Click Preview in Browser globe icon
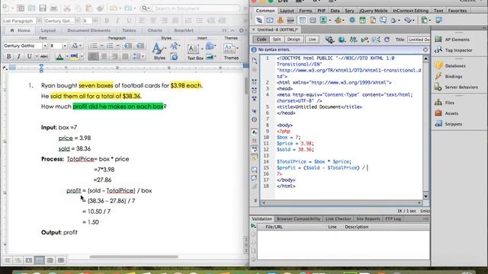The width and height of the screenshot is (488, 274). (342, 40)
